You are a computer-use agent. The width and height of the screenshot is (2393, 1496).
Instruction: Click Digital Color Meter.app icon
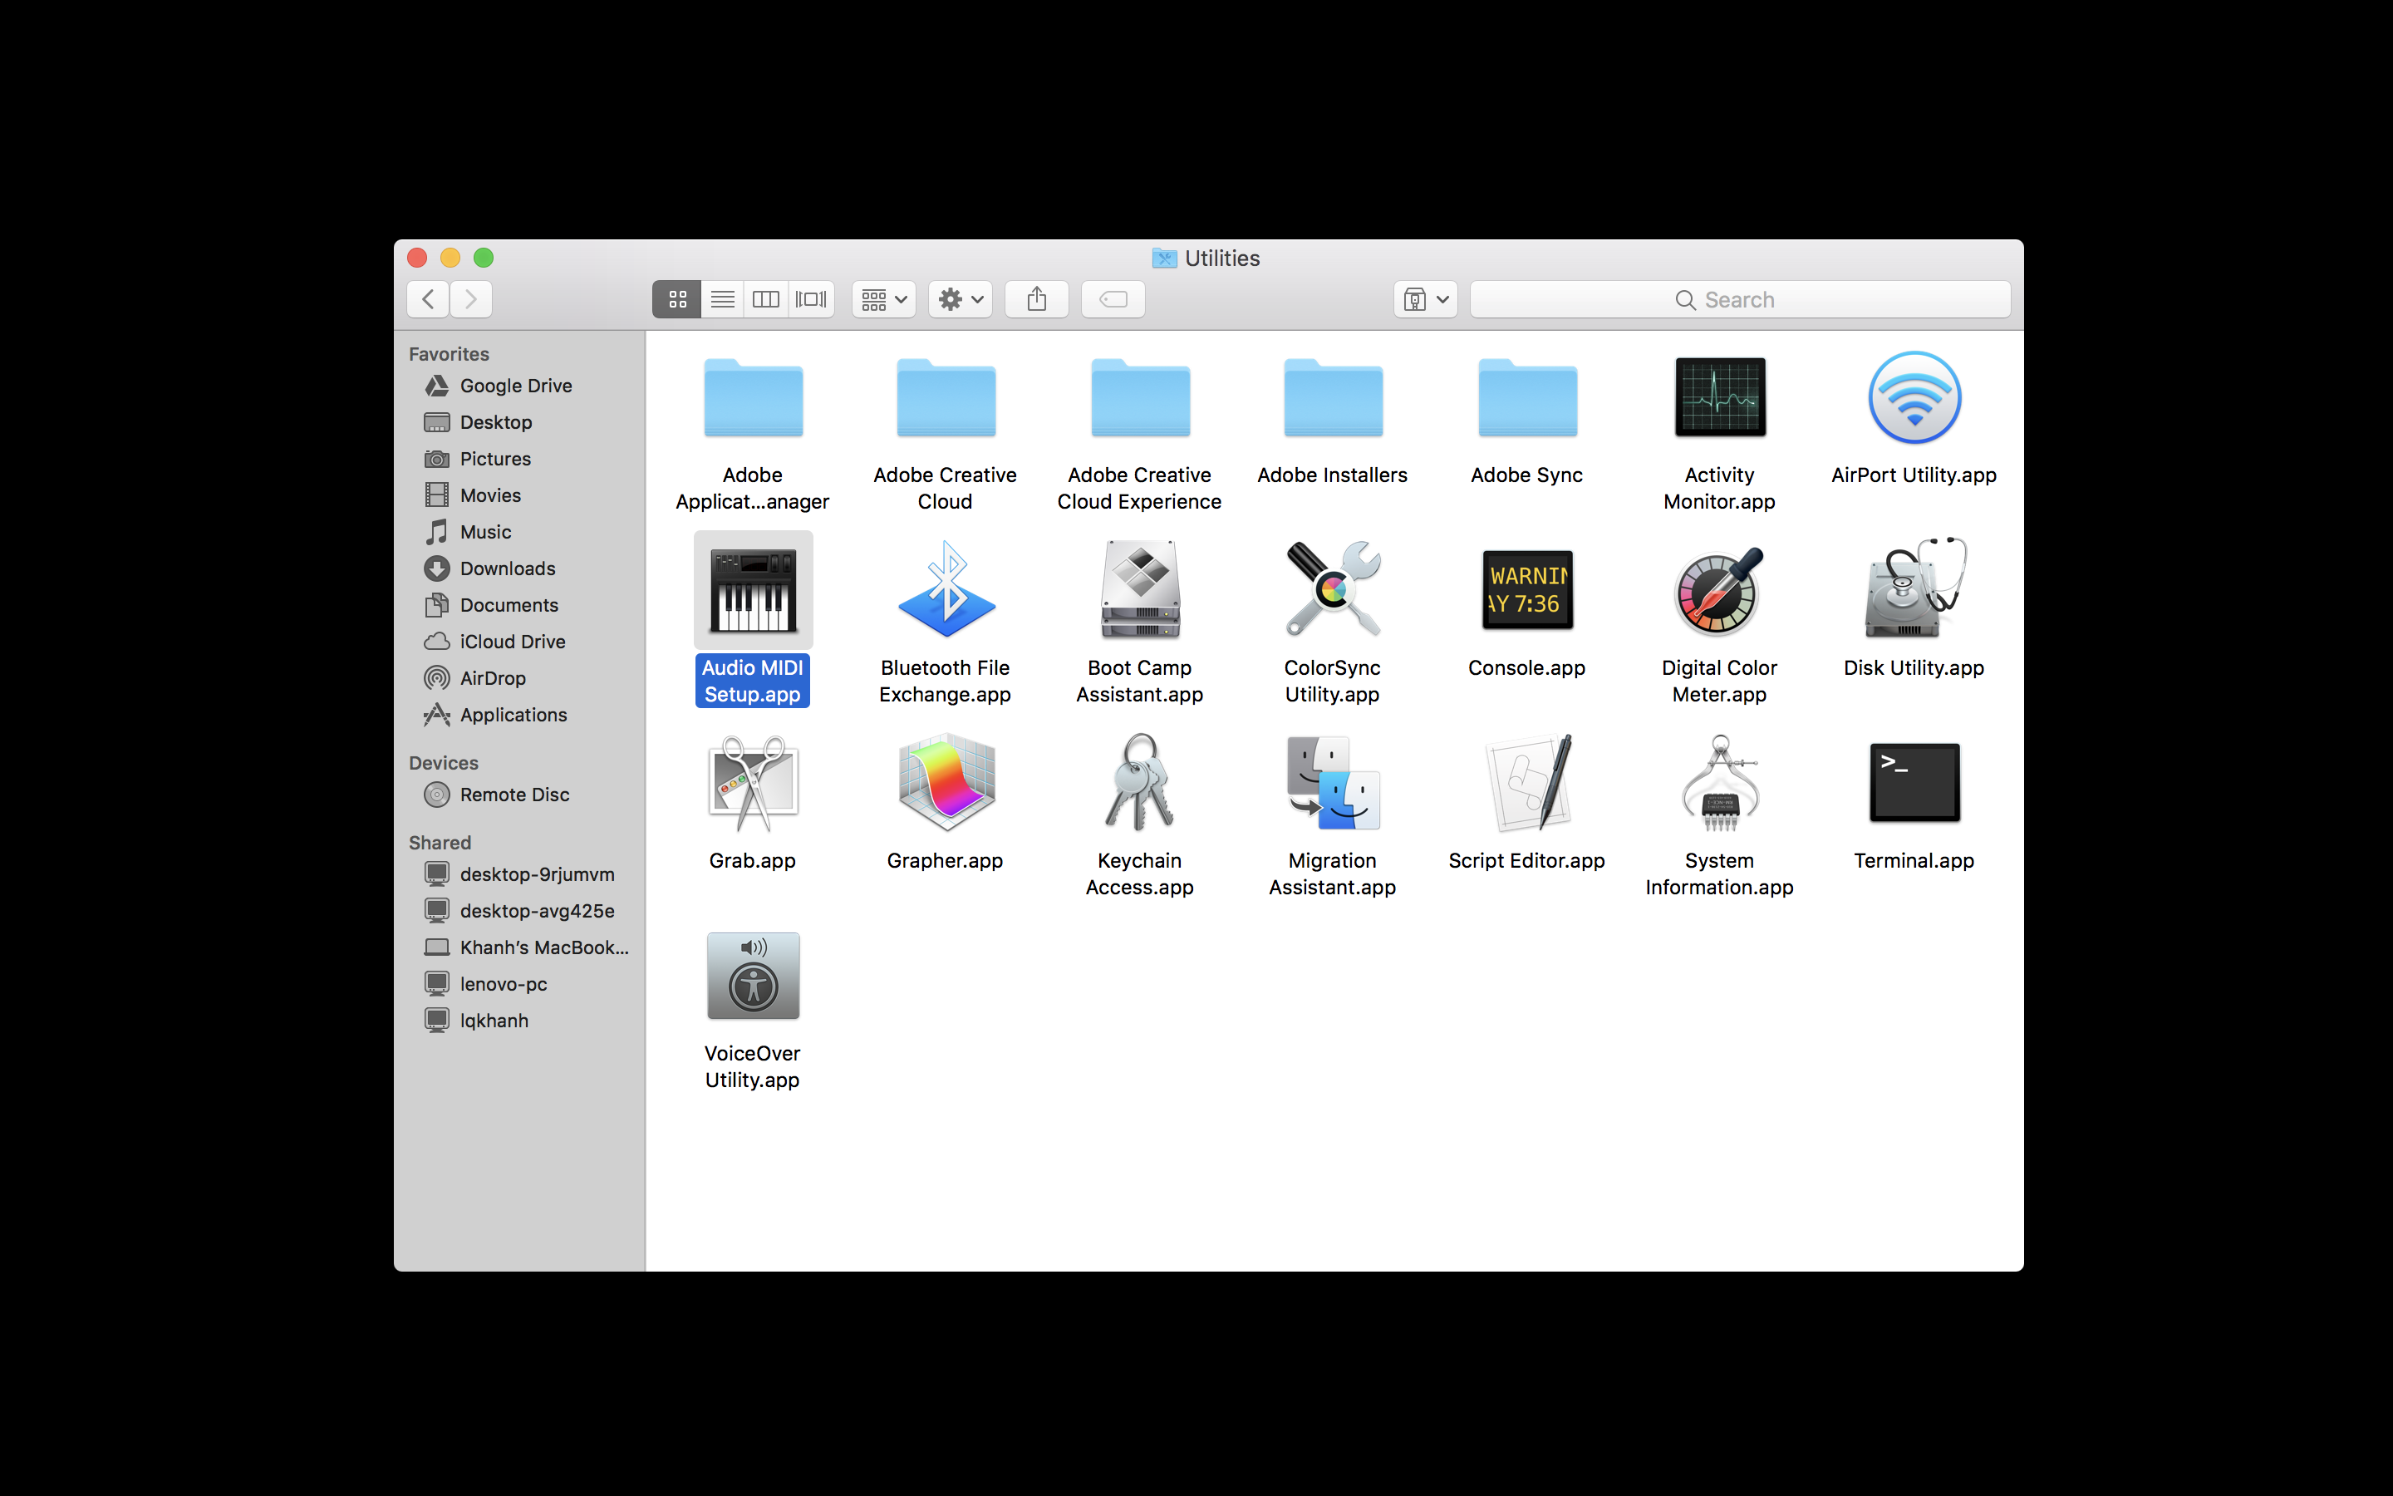point(1720,590)
